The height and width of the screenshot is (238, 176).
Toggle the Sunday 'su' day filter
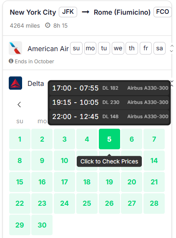tap(76, 48)
